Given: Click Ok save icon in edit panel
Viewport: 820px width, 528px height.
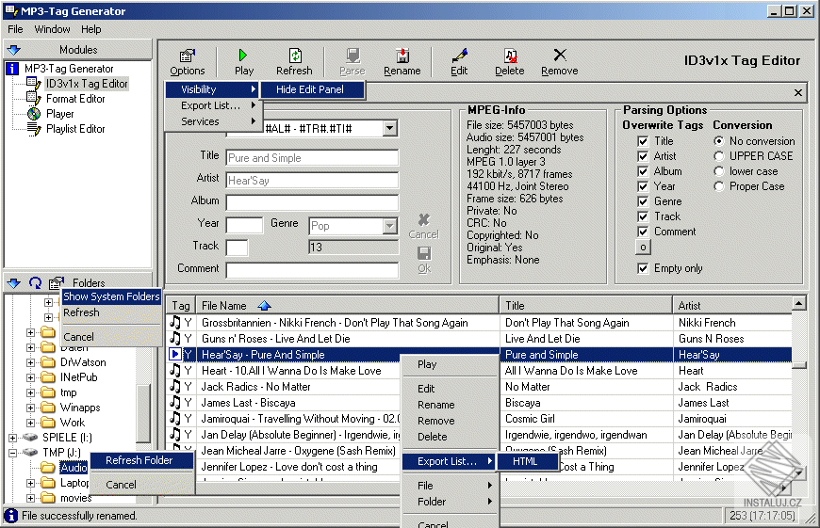Looking at the screenshot, I should pyautogui.click(x=424, y=253).
